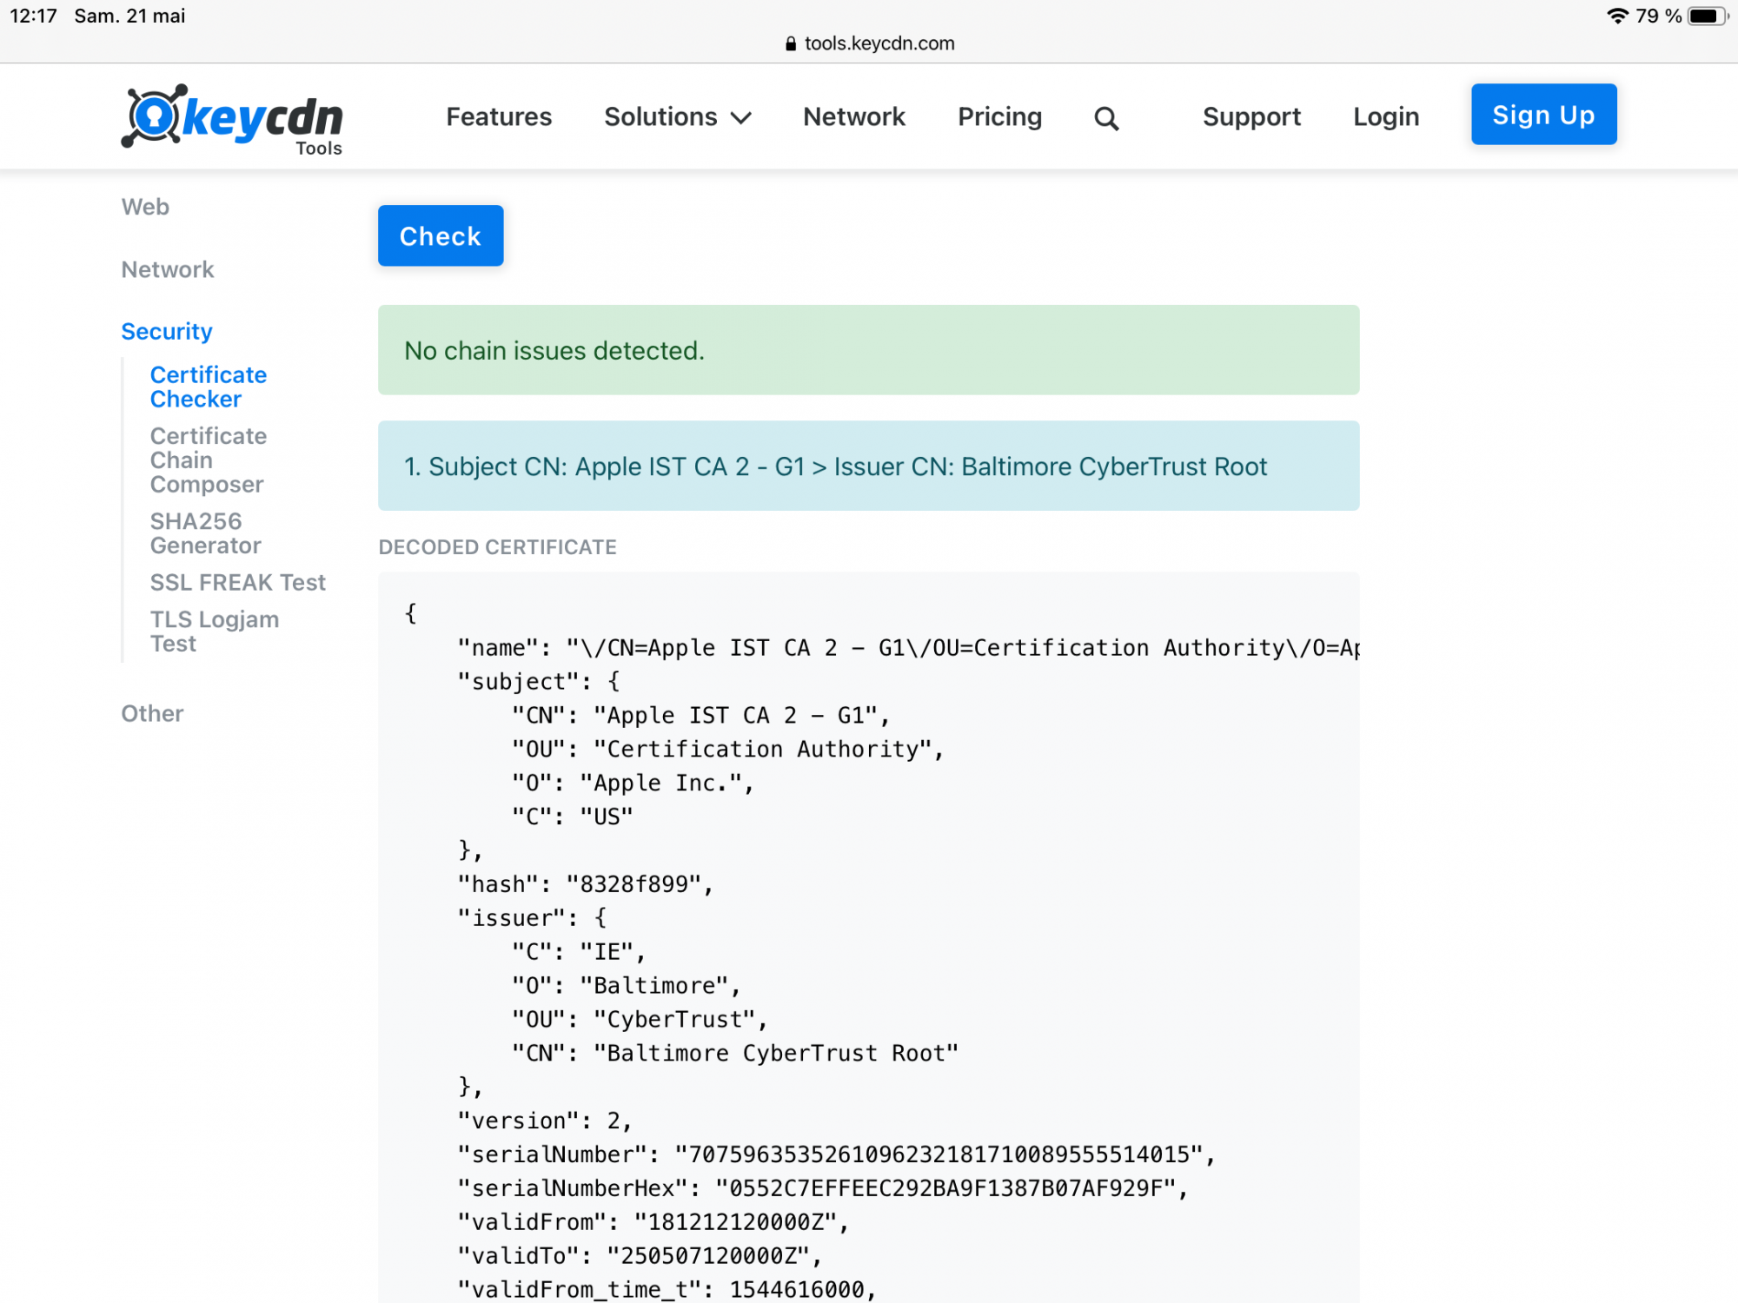Expand the Solutions dropdown menu
Screen dimensions: 1738x1303
[678, 116]
